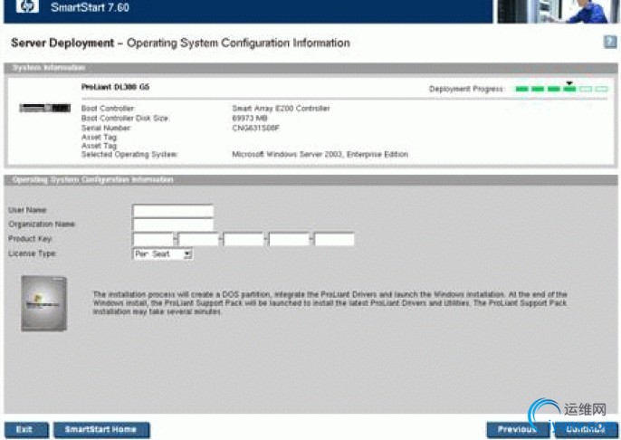
Task: Click the Exit button
Action: pyautogui.click(x=26, y=430)
